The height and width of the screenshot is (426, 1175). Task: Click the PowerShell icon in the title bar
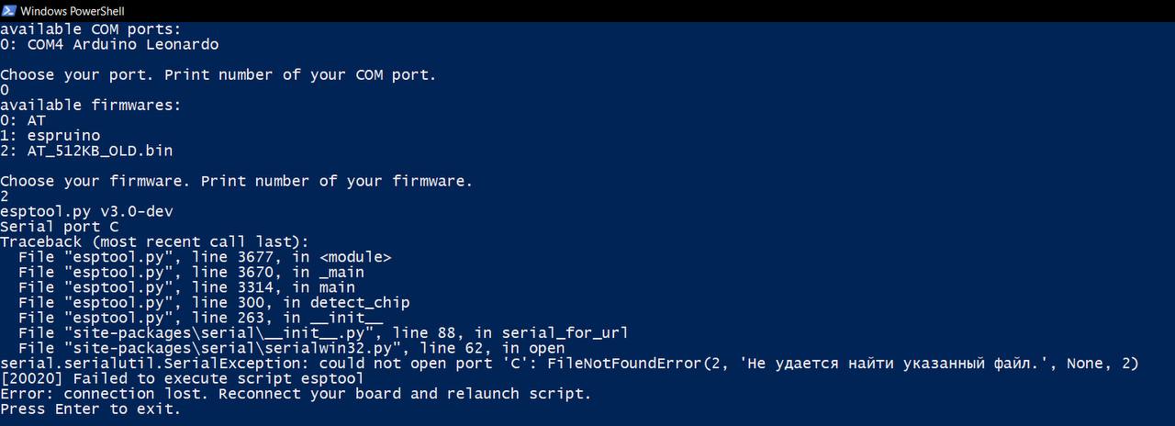pos(8,11)
